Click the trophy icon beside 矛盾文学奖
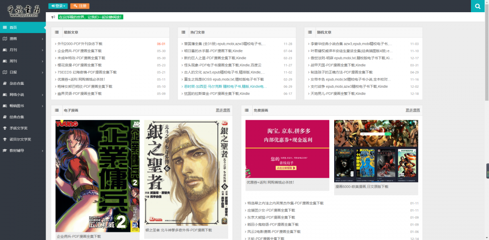Viewport: 489px width, 240px height. (x=5, y=128)
